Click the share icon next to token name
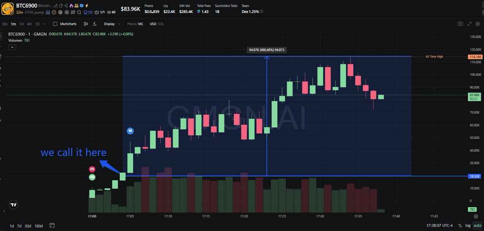The height and width of the screenshot is (231, 484). click(x=66, y=6)
